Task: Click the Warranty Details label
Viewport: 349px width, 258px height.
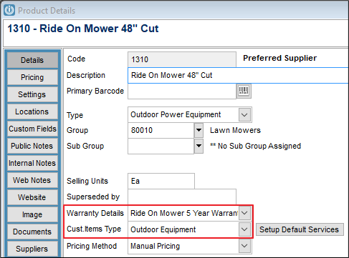Action: [95, 213]
